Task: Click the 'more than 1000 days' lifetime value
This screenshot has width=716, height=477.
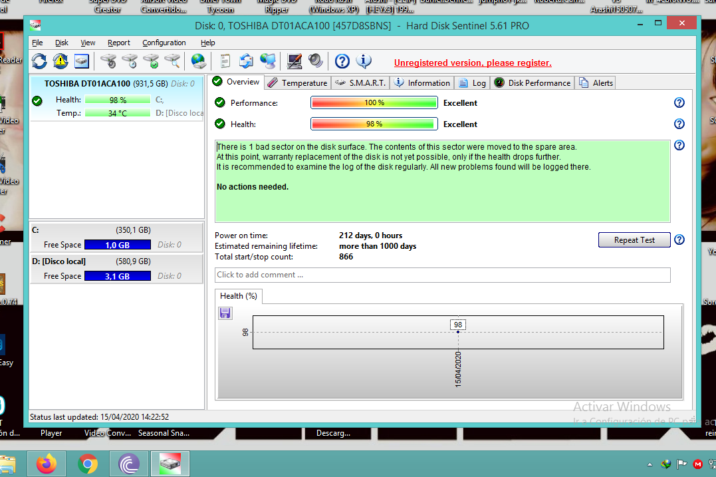Action: click(378, 246)
